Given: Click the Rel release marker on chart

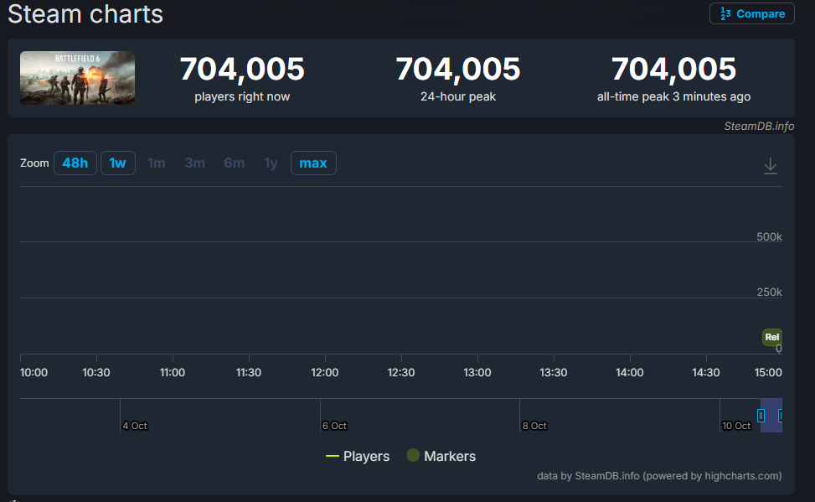Looking at the screenshot, I should click(771, 337).
